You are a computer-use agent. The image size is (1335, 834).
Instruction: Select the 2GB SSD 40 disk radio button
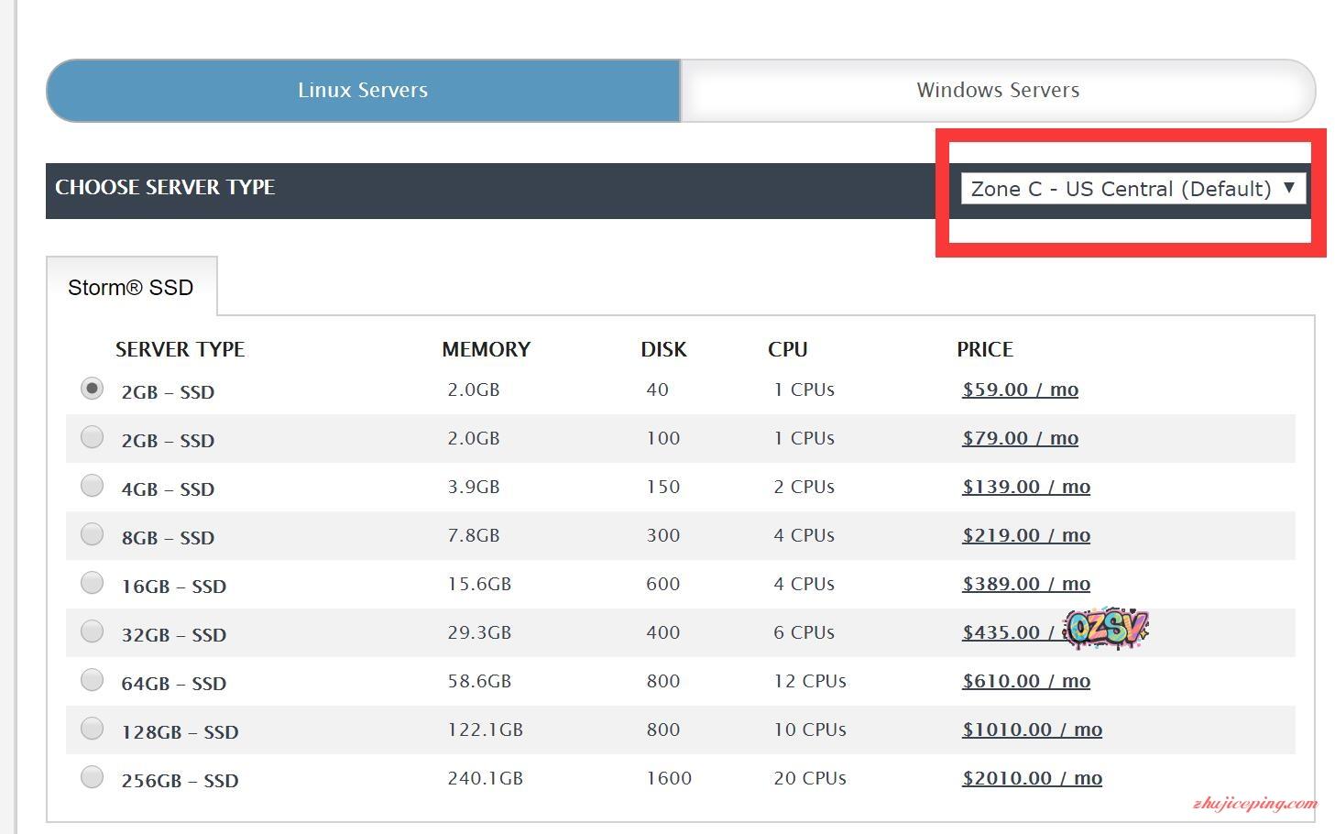click(92, 389)
